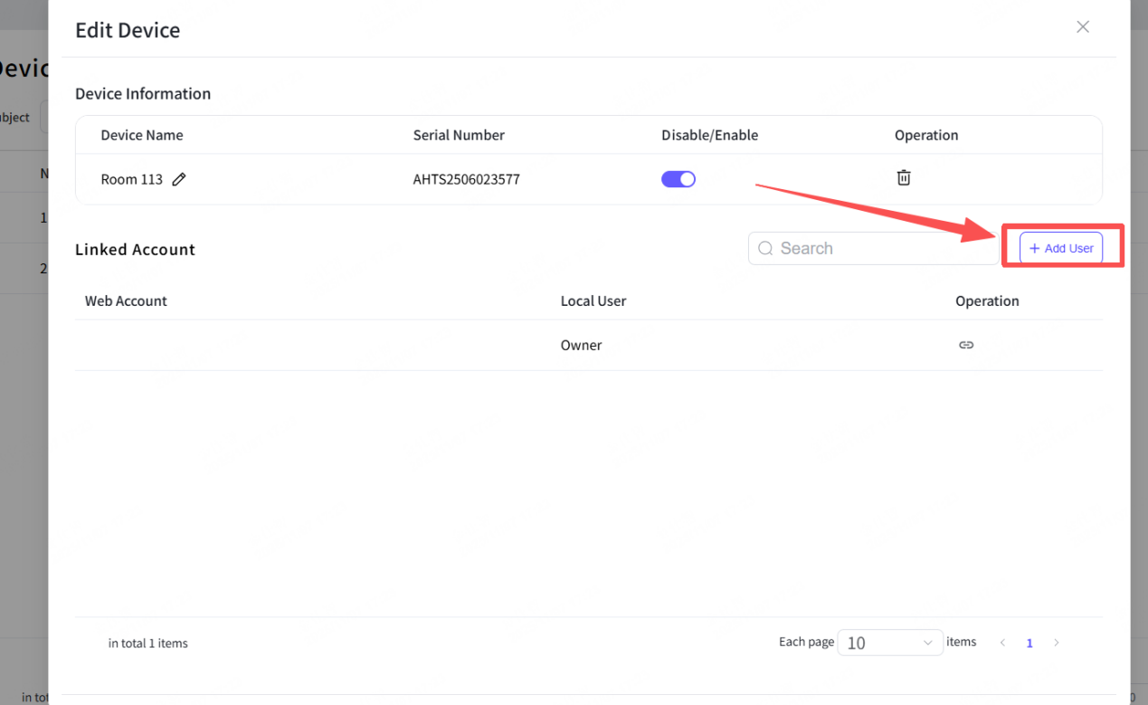Click the pencil icon beside Room 113

pos(179,179)
